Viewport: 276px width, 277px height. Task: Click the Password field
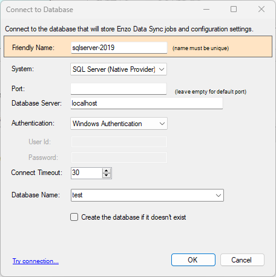(x=119, y=158)
